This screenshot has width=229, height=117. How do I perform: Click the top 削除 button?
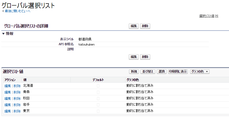pos(145,26)
